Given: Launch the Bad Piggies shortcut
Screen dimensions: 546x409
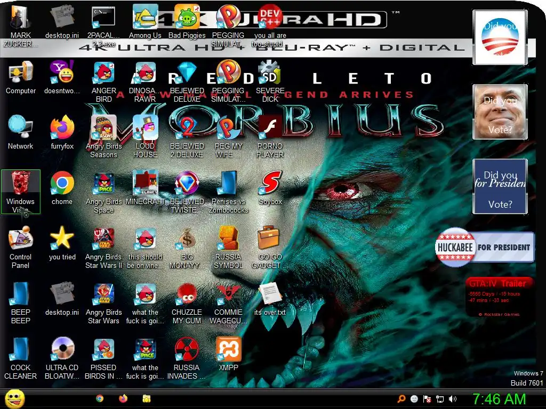Looking at the screenshot, I should pos(187,21).
